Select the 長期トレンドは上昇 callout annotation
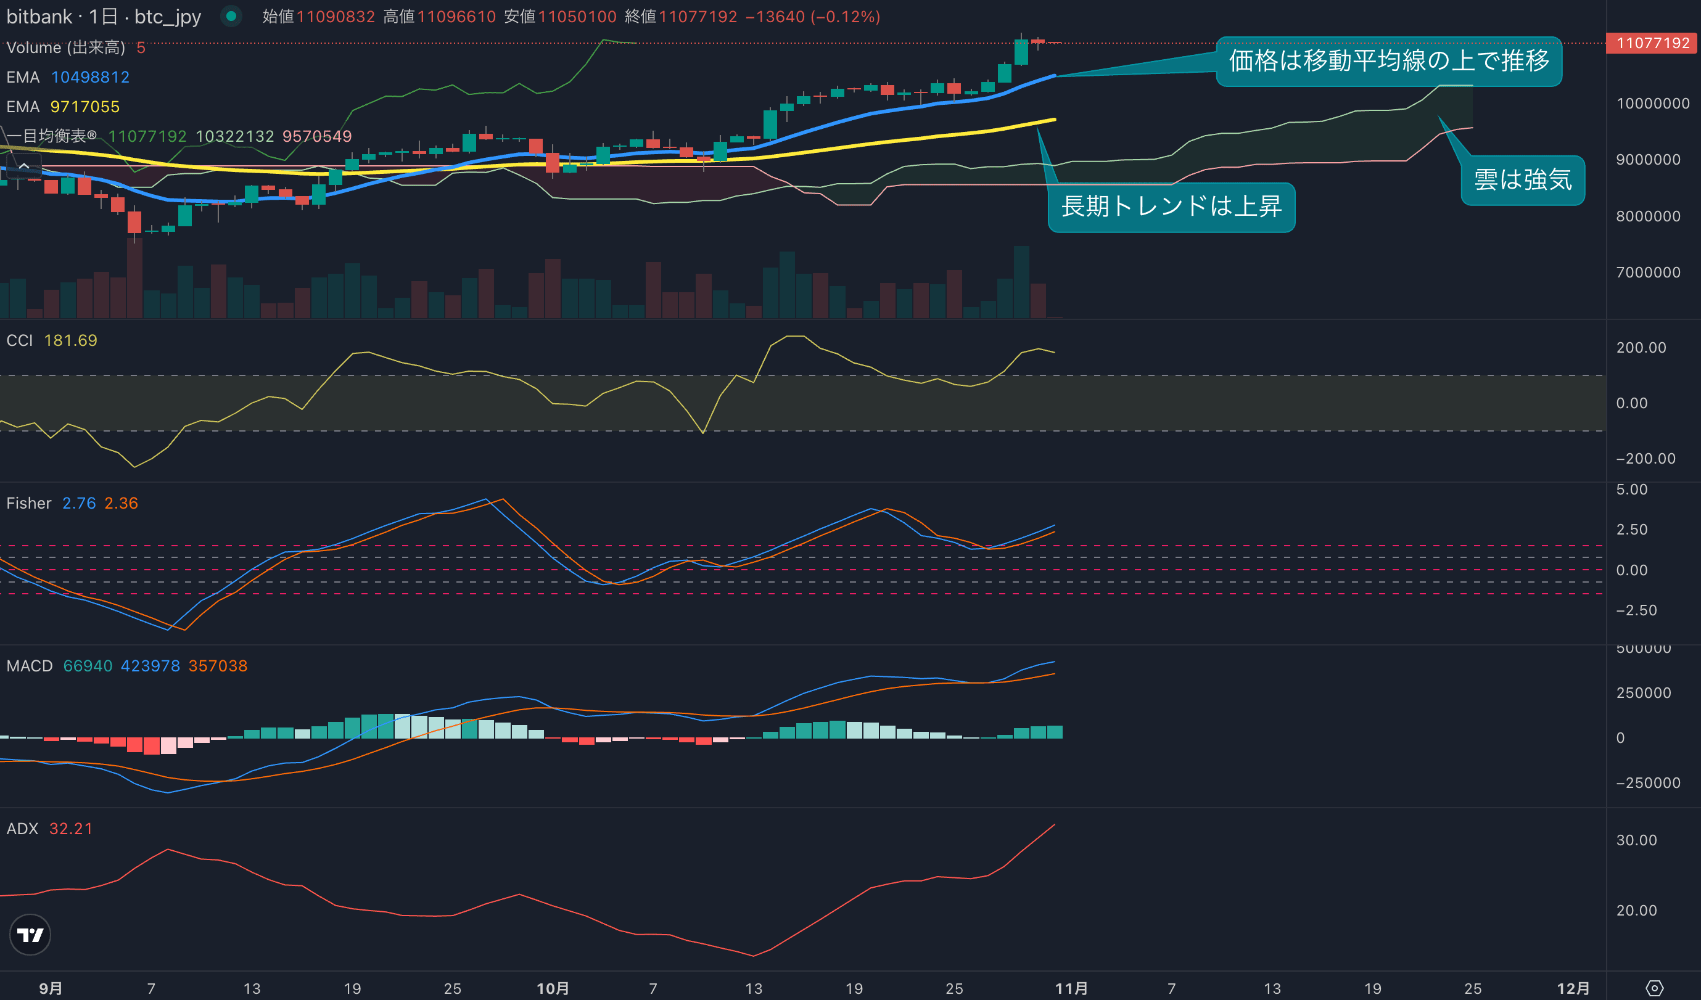Screen dimensions: 1701x1000 click(x=1171, y=207)
